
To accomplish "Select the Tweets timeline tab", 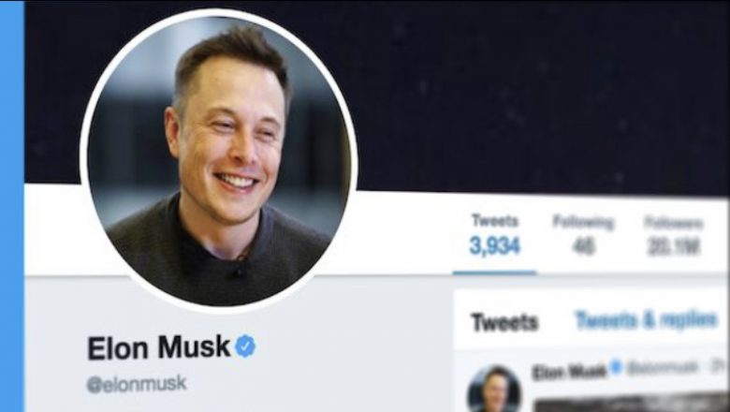I will click(x=504, y=322).
